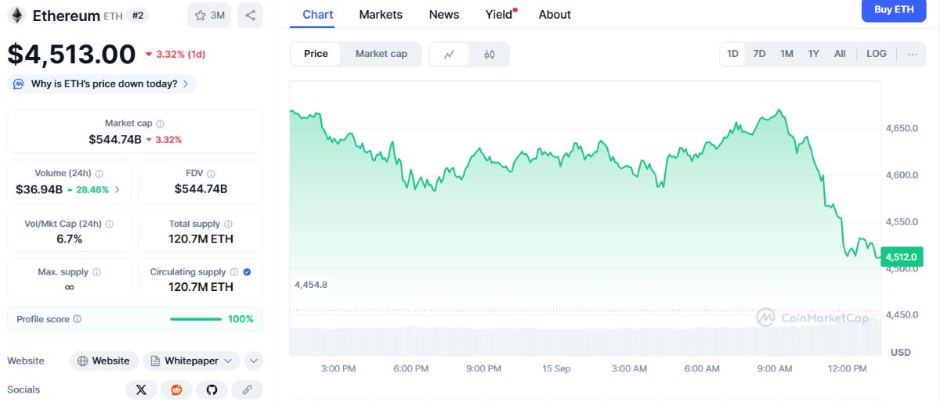Open Total supply info icon
The height and width of the screenshot is (402, 940).
[228, 224]
